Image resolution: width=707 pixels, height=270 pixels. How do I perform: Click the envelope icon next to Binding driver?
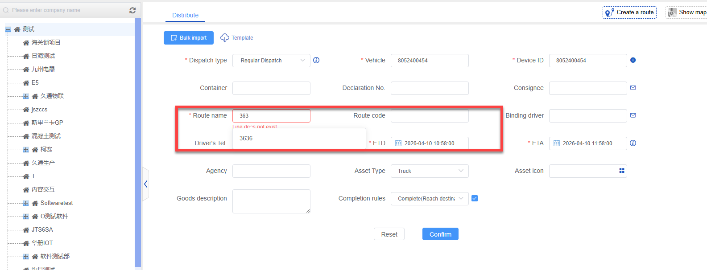pyautogui.click(x=633, y=115)
